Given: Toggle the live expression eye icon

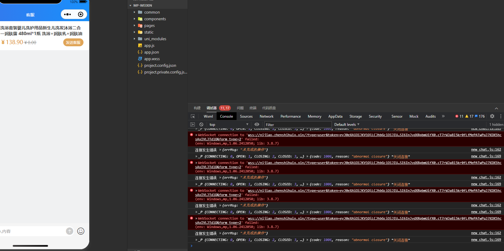Looking at the screenshot, I should click(257, 124).
